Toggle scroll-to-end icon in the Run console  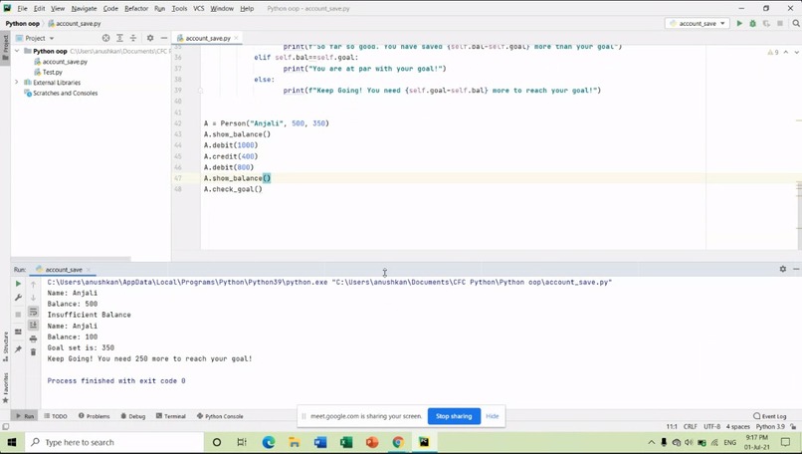[x=33, y=325]
